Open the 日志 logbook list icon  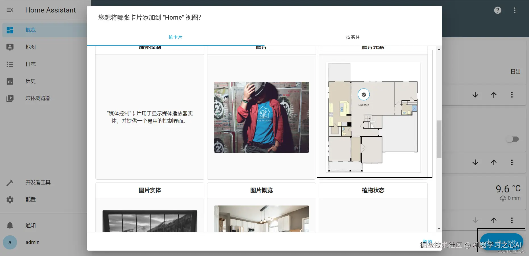tap(10, 64)
